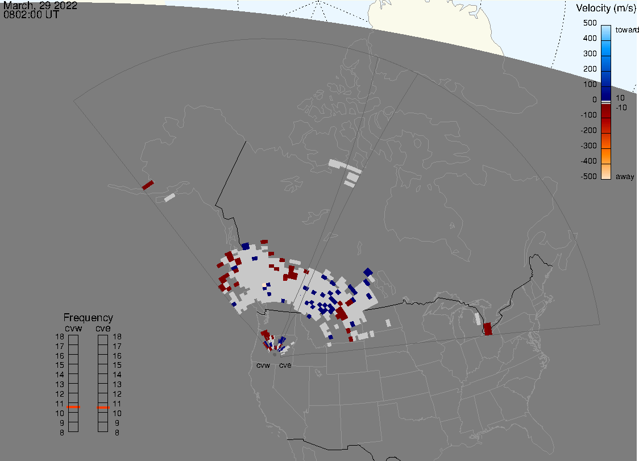
Task: Click the 0 tick label on velocity scale
Action: (595, 100)
